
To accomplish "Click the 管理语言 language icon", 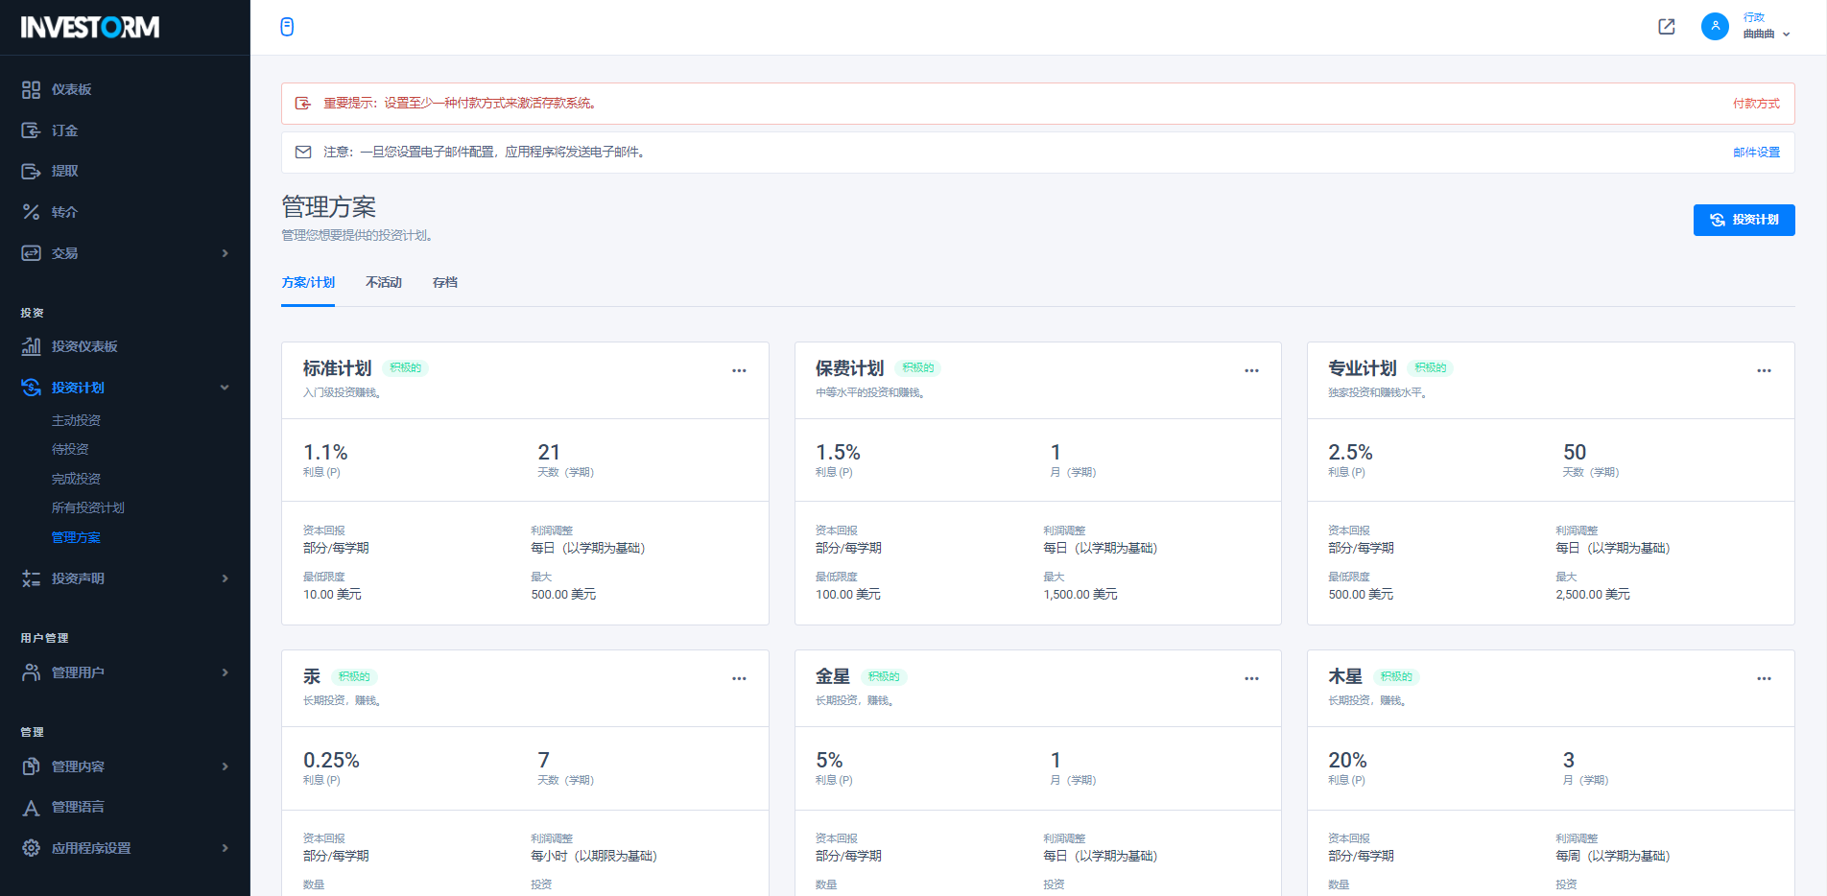I will tap(31, 808).
